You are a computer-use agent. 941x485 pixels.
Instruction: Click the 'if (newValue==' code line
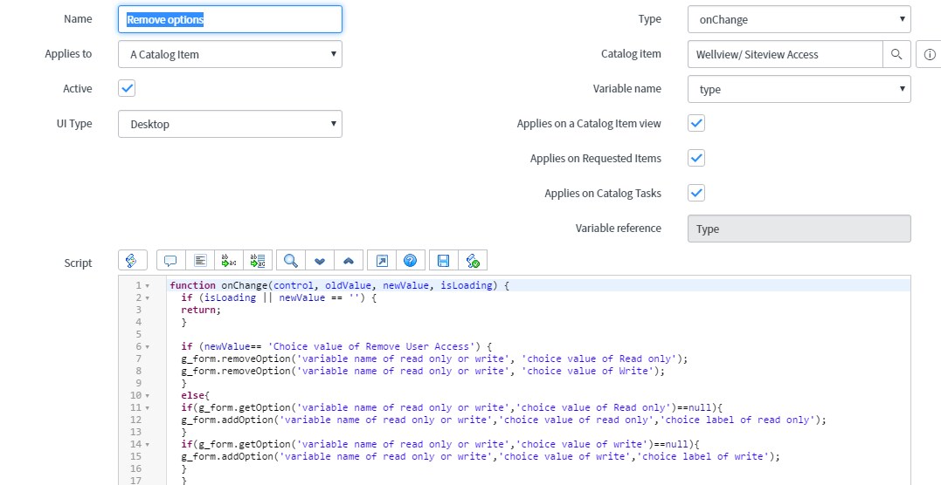point(336,346)
